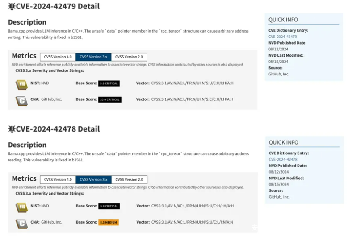
Task: Click the GitHub CNA icon under CVE-2024-42479
Action: pyautogui.click(x=21, y=99)
